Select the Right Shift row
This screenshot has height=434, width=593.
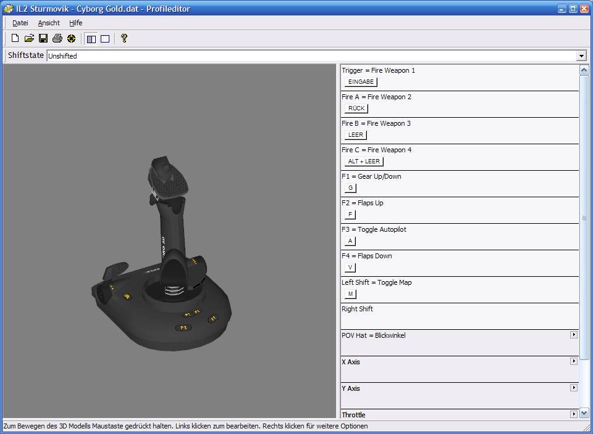(x=460, y=316)
